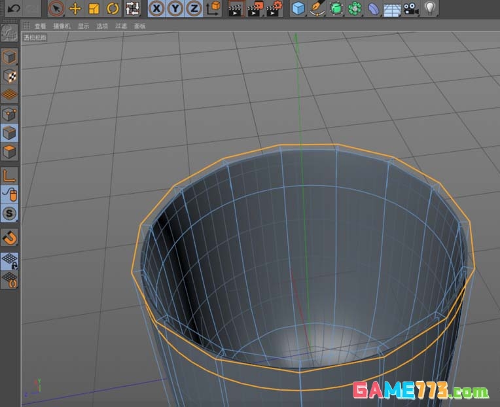The image size is (500, 407).
Task: Select the orange Workplane mode icon
Action: [9, 94]
